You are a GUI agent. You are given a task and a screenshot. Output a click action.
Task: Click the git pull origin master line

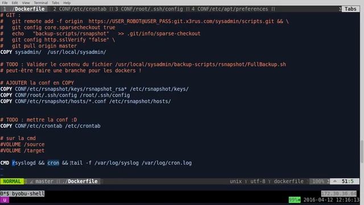[39, 46]
